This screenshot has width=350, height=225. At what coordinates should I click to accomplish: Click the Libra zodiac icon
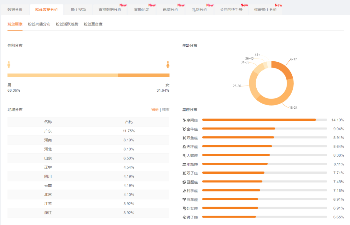[184, 147]
